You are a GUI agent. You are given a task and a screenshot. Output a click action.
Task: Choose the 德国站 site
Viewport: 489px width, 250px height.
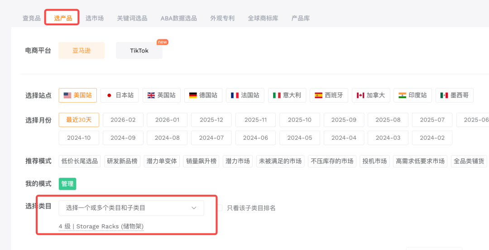[x=203, y=95]
